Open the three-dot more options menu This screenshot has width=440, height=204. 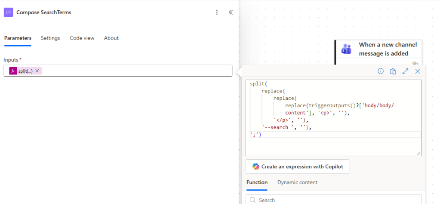point(217,12)
